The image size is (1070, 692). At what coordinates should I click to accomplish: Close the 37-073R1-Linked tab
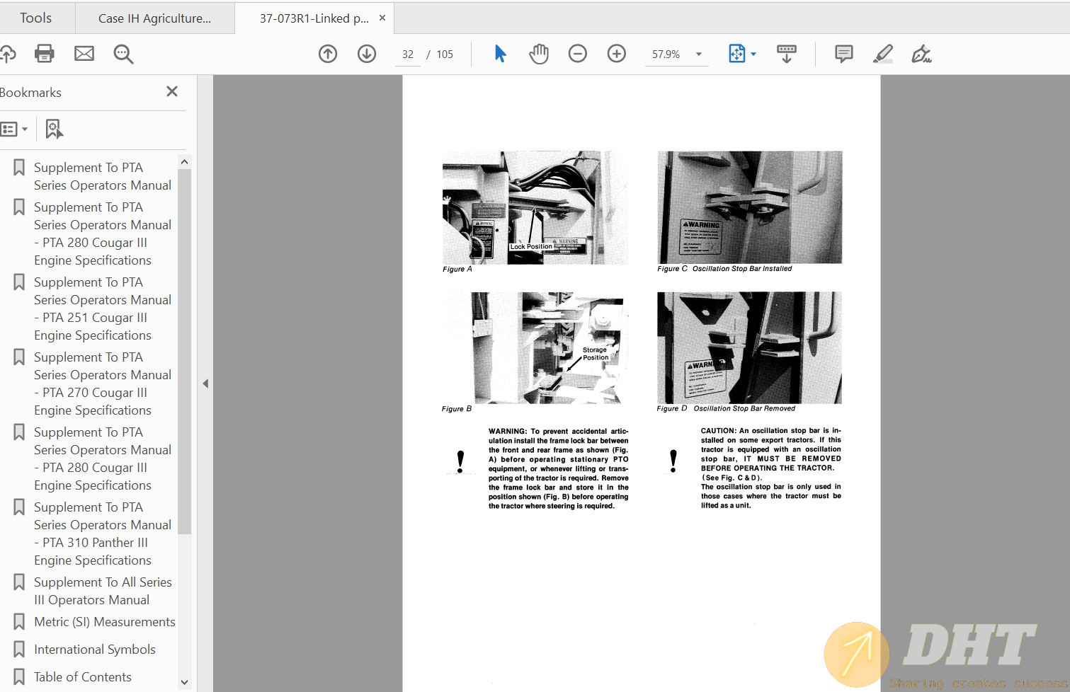tap(382, 18)
